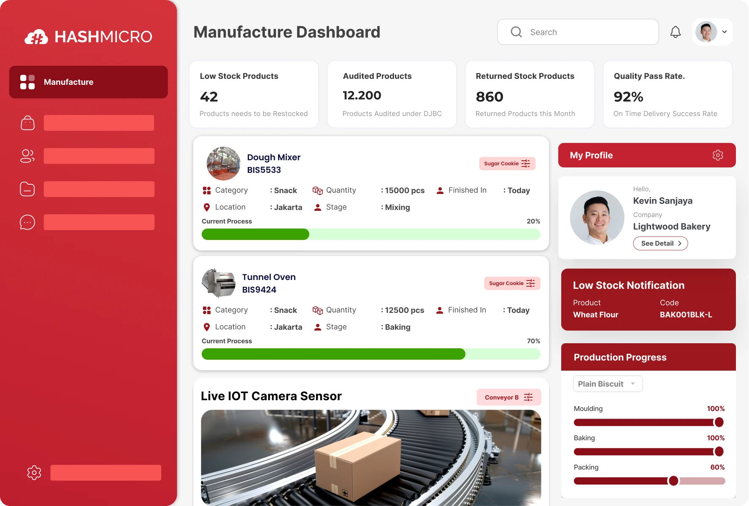This screenshot has height=506, width=749.
Task: Open the shopping bag sidebar icon
Action: pos(27,123)
